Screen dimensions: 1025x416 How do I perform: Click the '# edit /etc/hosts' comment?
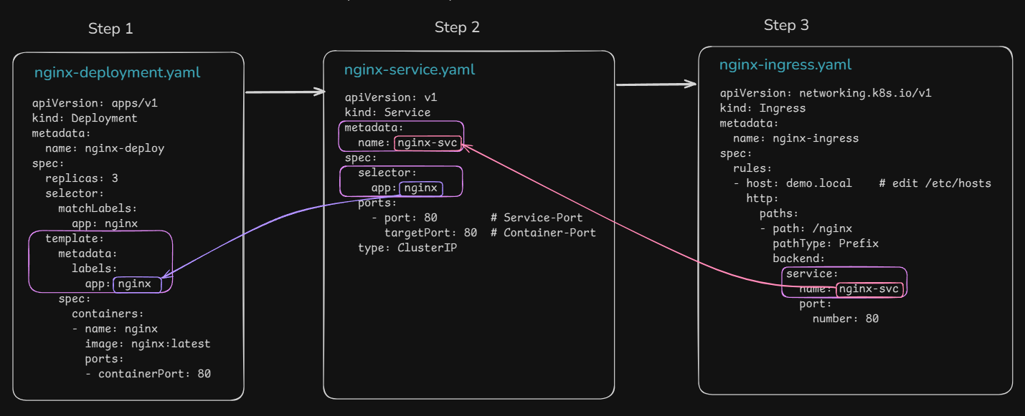click(935, 183)
